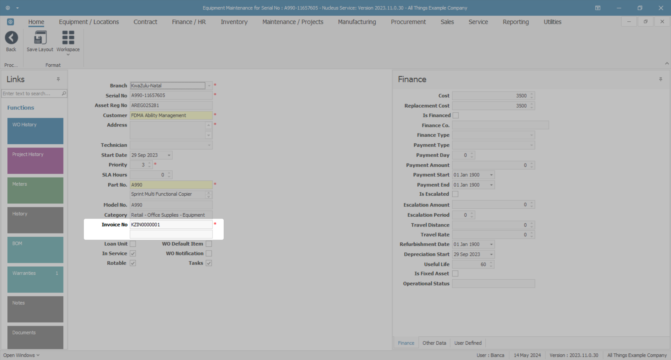671x360 pixels.
Task: Open WO History tile
Action: click(x=35, y=131)
